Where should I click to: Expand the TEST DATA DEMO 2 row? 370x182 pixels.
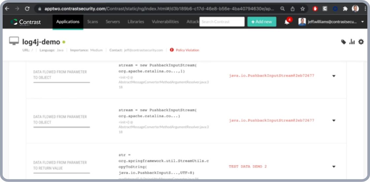pos(334,167)
